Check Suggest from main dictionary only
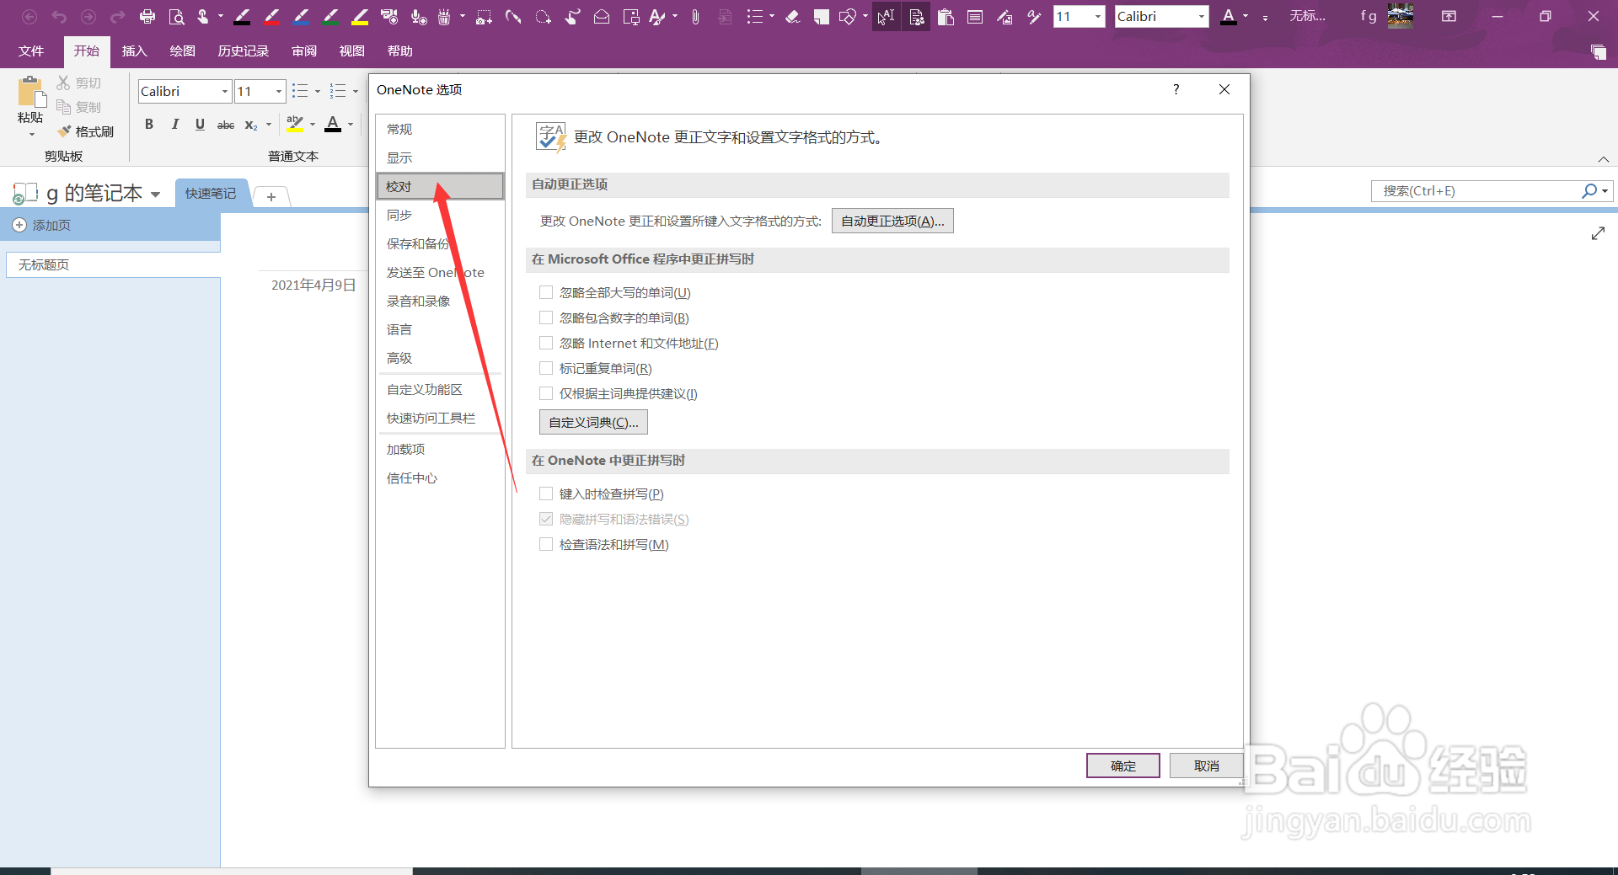Viewport: 1618px width, 875px height. pyautogui.click(x=546, y=393)
